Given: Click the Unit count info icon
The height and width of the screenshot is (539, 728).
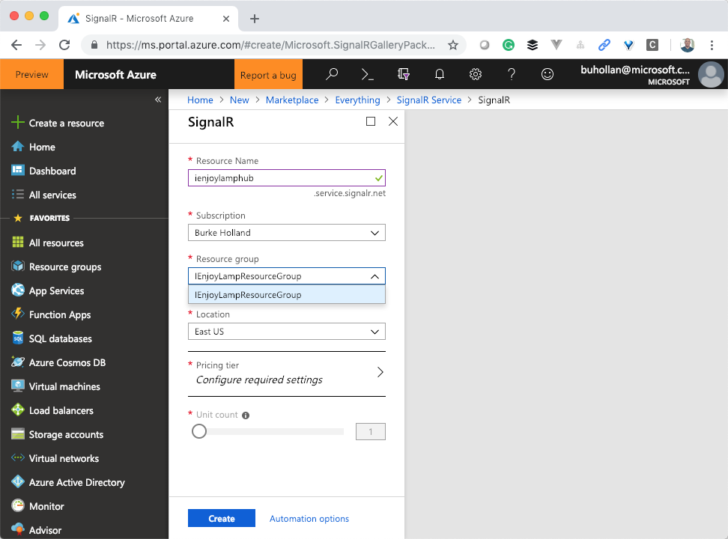Looking at the screenshot, I should (246, 415).
